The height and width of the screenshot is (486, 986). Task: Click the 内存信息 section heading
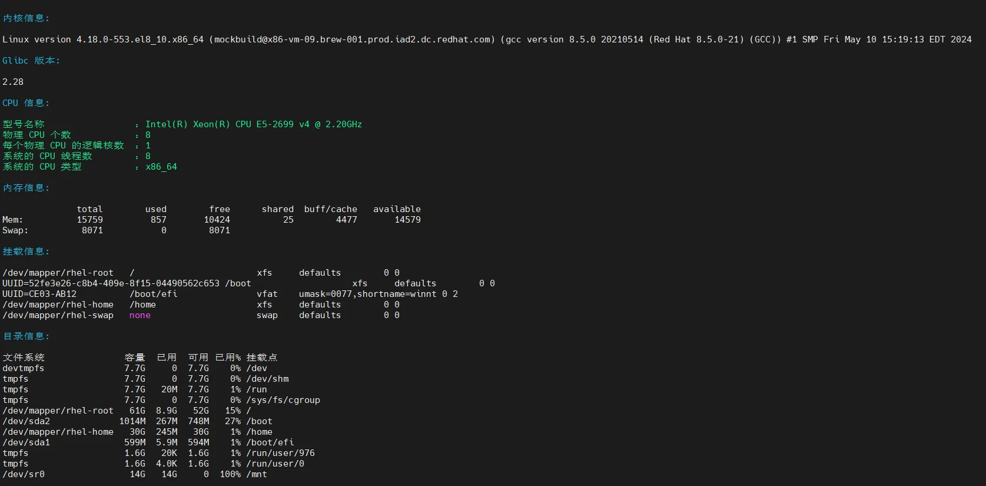(26, 188)
